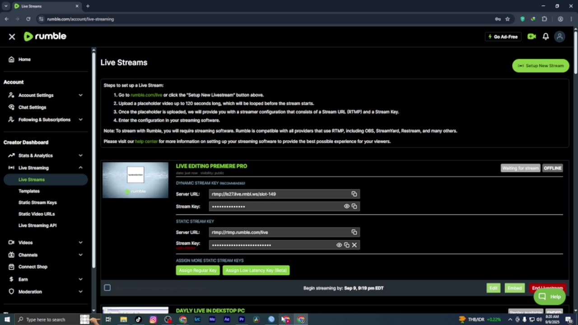
Task: Open Premiere Pro from the taskbar
Action: click(x=242, y=319)
